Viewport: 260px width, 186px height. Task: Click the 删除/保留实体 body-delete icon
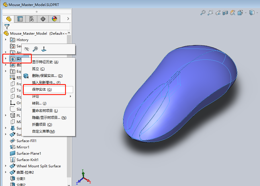[26, 76]
